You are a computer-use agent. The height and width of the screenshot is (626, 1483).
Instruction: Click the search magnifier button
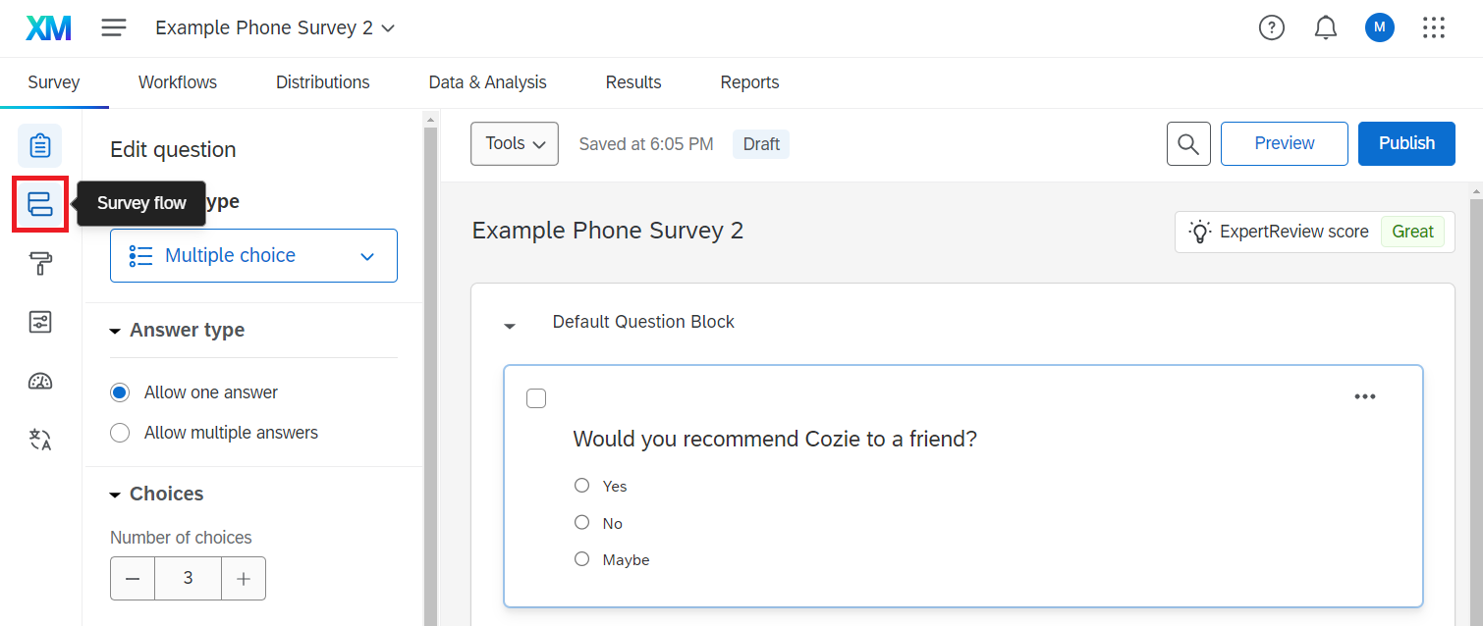click(1187, 143)
